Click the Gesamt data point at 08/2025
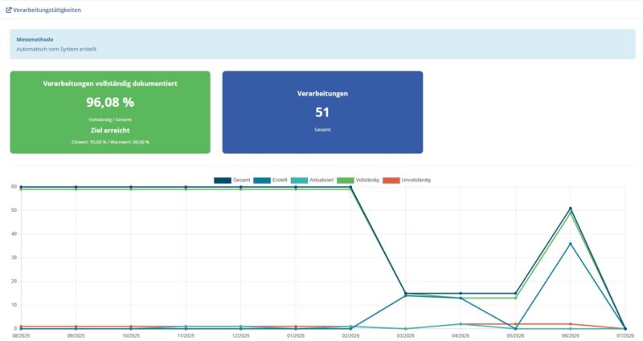Image resolution: width=643 pixels, height=341 pixels. point(22,187)
